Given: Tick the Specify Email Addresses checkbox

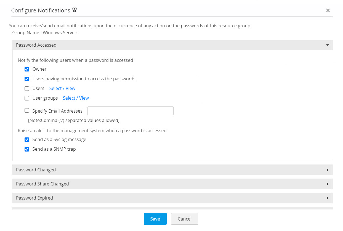Looking at the screenshot, I should (27, 111).
